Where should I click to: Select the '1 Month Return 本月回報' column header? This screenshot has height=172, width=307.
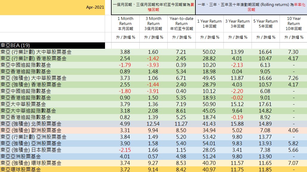coord(125,23)
